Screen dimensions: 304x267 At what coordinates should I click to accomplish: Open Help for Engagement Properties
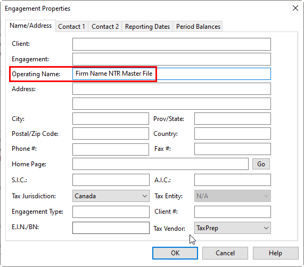click(x=275, y=253)
